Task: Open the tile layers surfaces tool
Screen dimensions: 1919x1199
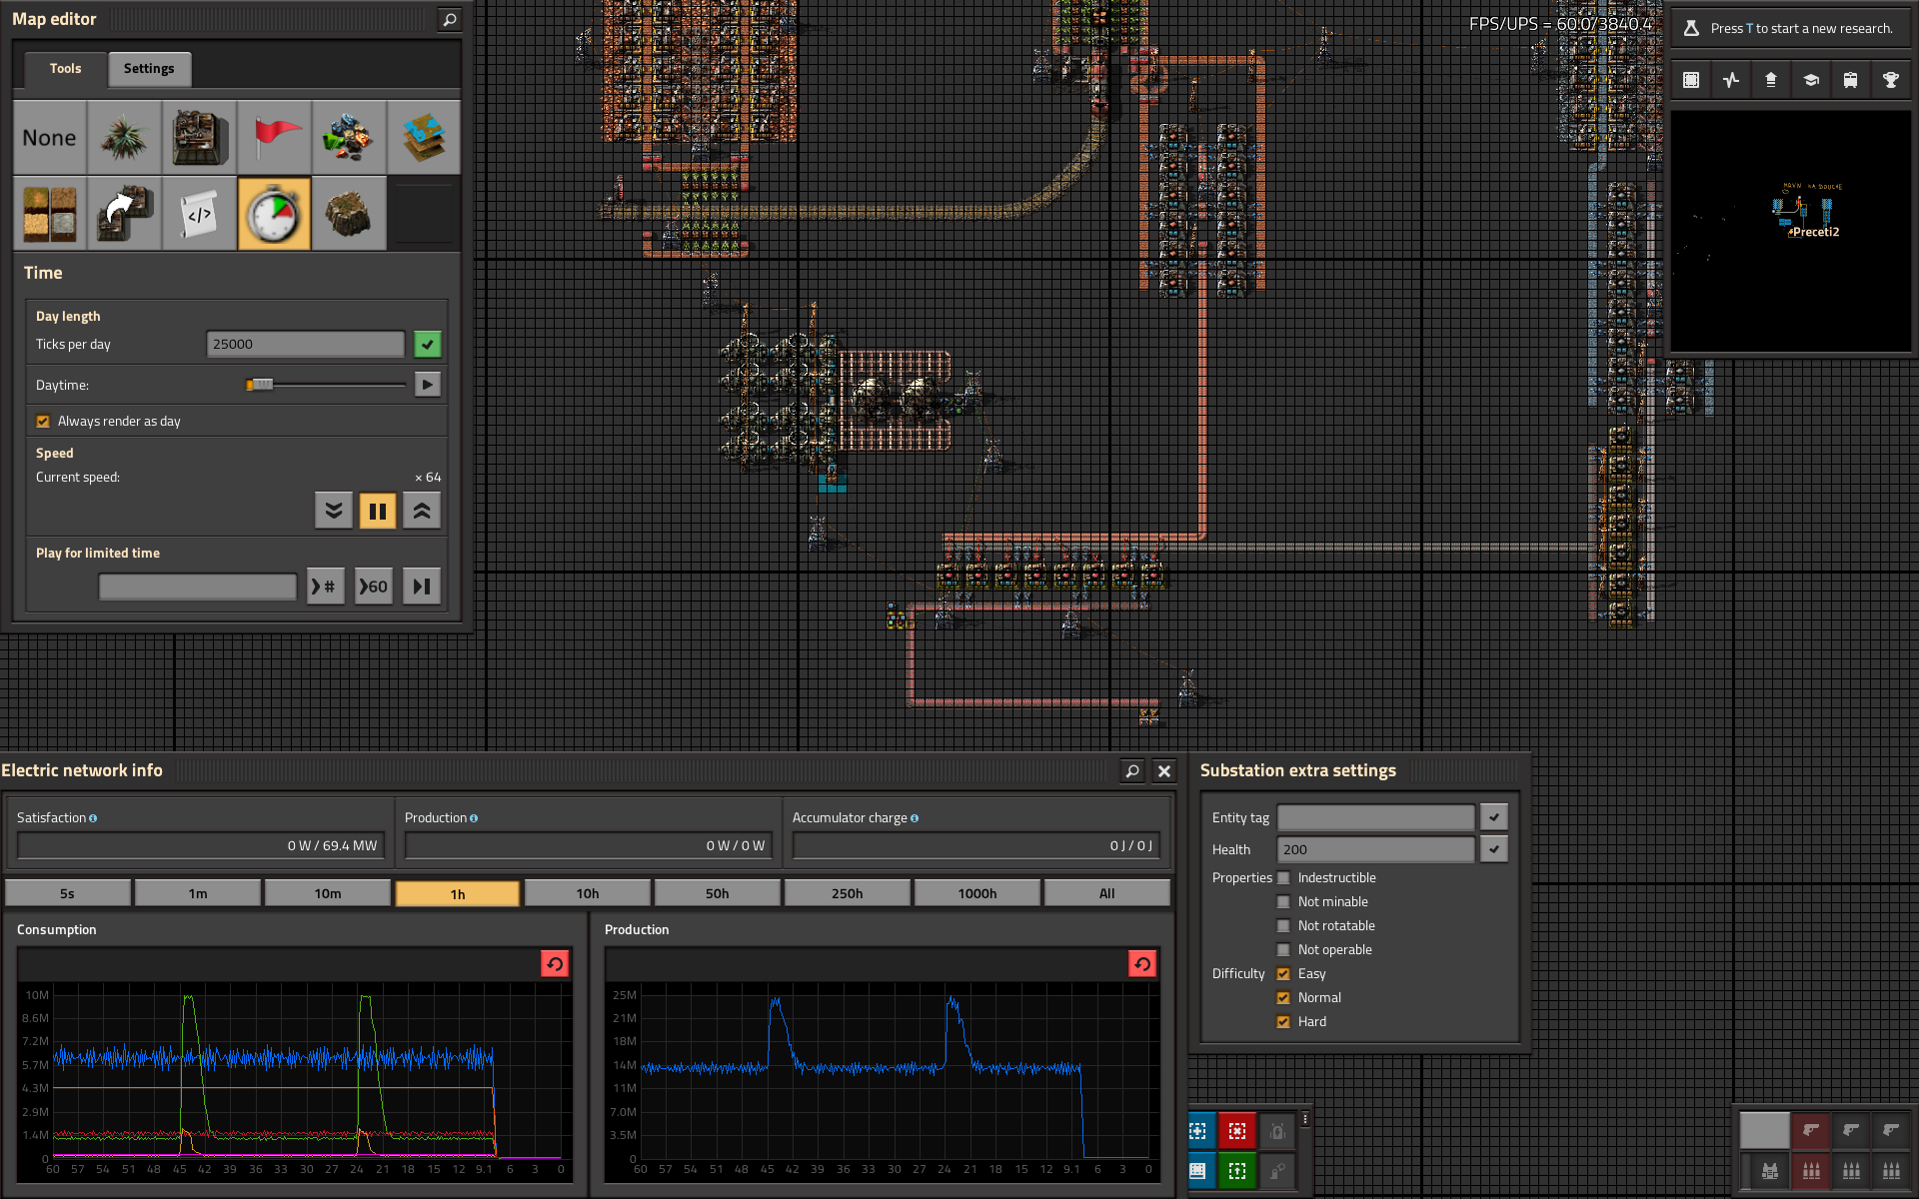Action: 424,138
